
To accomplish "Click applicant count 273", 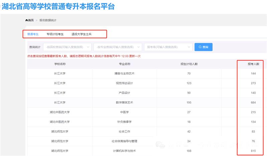I will [x=253, y=83].
